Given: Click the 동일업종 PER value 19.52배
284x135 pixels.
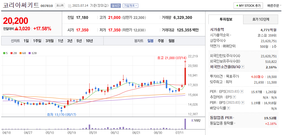Looking at the screenshot, I should point(270,118).
